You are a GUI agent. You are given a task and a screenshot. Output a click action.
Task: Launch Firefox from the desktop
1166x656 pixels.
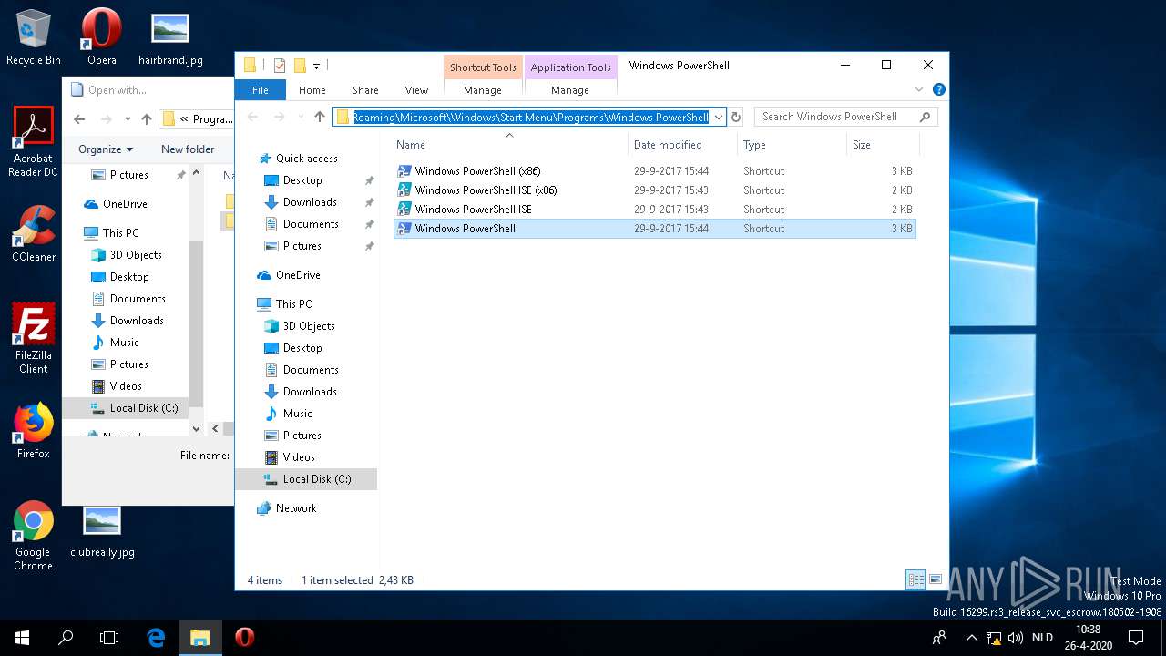[34, 432]
